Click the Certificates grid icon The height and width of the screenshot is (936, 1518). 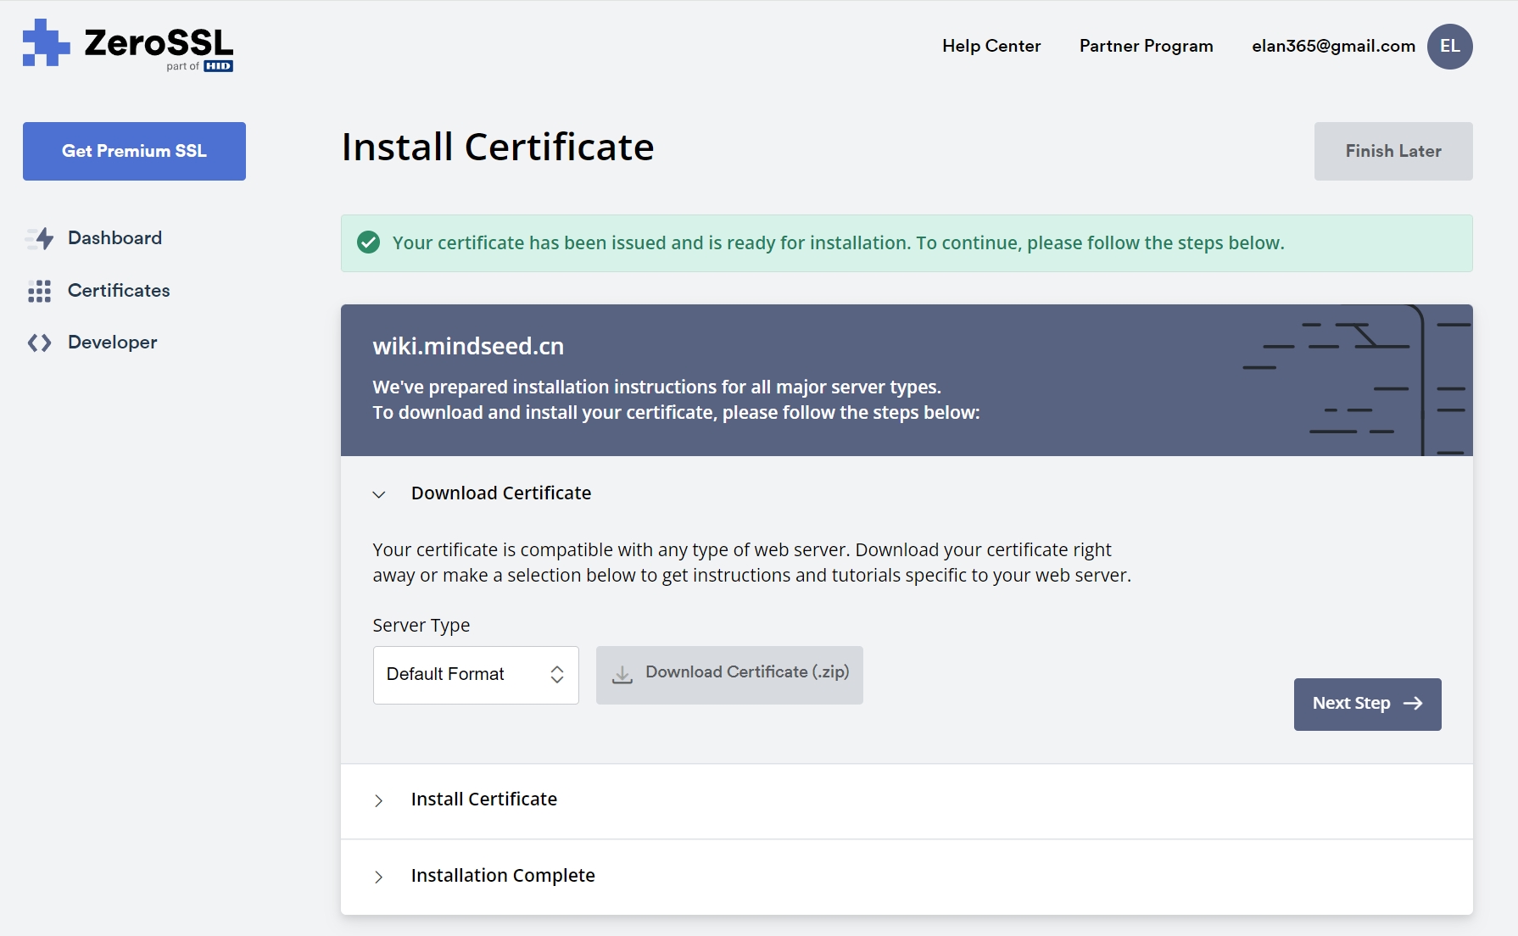coord(39,291)
